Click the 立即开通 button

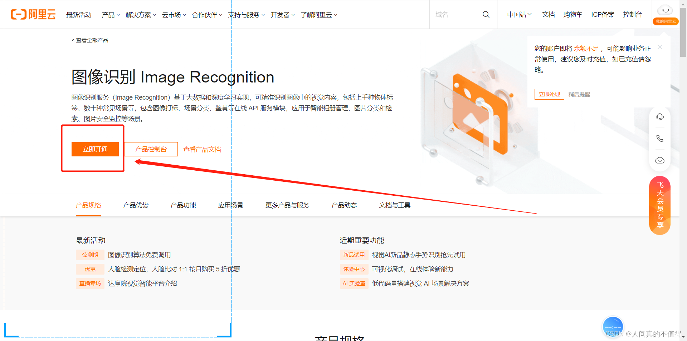tap(95, 149)
